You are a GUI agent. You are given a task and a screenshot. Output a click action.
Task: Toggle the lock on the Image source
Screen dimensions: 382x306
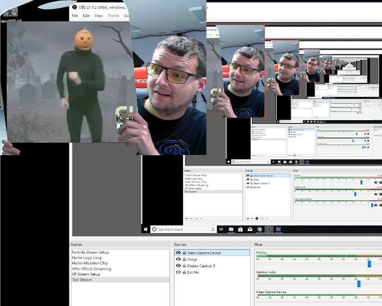pos(184,259)
